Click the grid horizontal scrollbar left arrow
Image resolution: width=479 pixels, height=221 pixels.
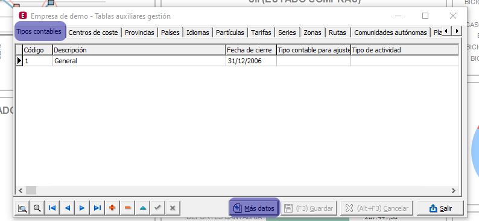[21, 190]
